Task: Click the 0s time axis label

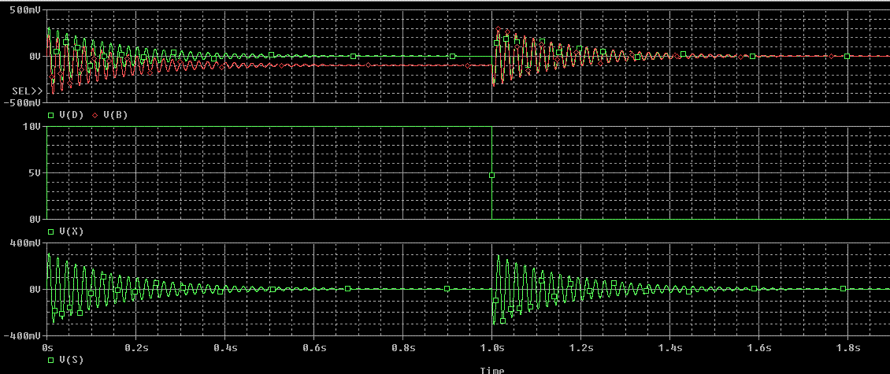Action: coord(47,346)
